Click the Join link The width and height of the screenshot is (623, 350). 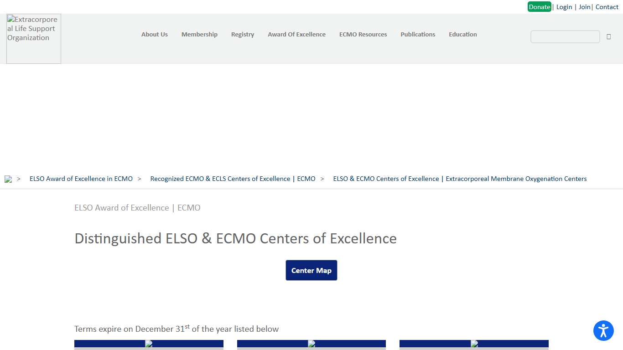coord(584,6)
